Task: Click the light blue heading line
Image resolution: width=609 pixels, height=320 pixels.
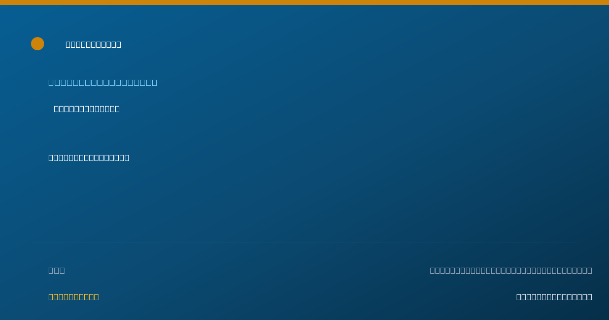Action: (103, 82)
